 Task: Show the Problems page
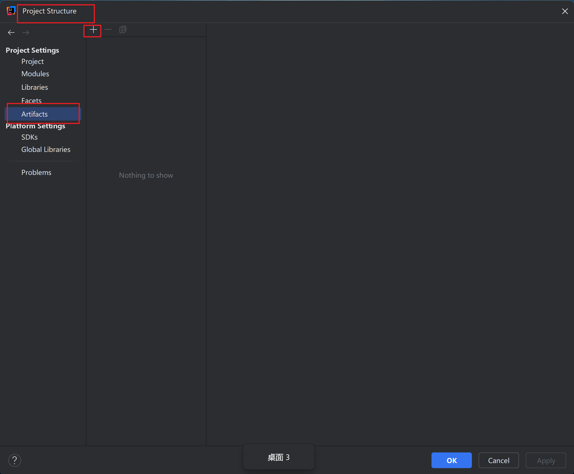(x=36, y=172)
